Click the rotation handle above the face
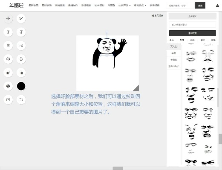Image resolution: width=222 pixels, height=170 pixels. [107, 32]
